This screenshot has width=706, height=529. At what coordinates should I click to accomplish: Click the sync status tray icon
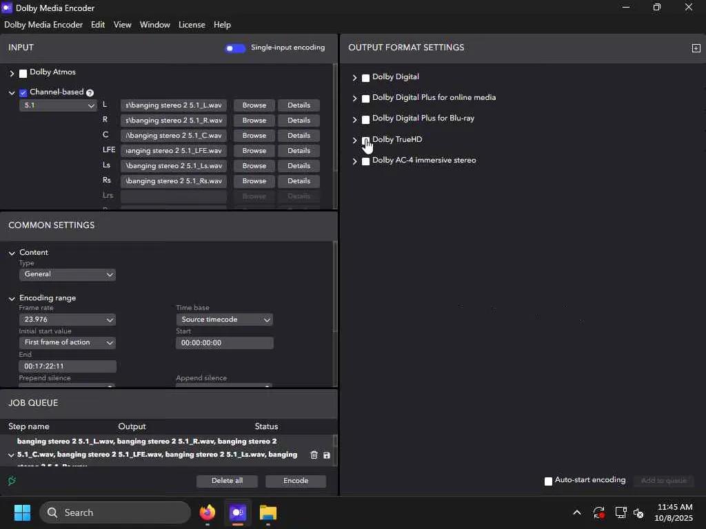[x=599, y=512]
